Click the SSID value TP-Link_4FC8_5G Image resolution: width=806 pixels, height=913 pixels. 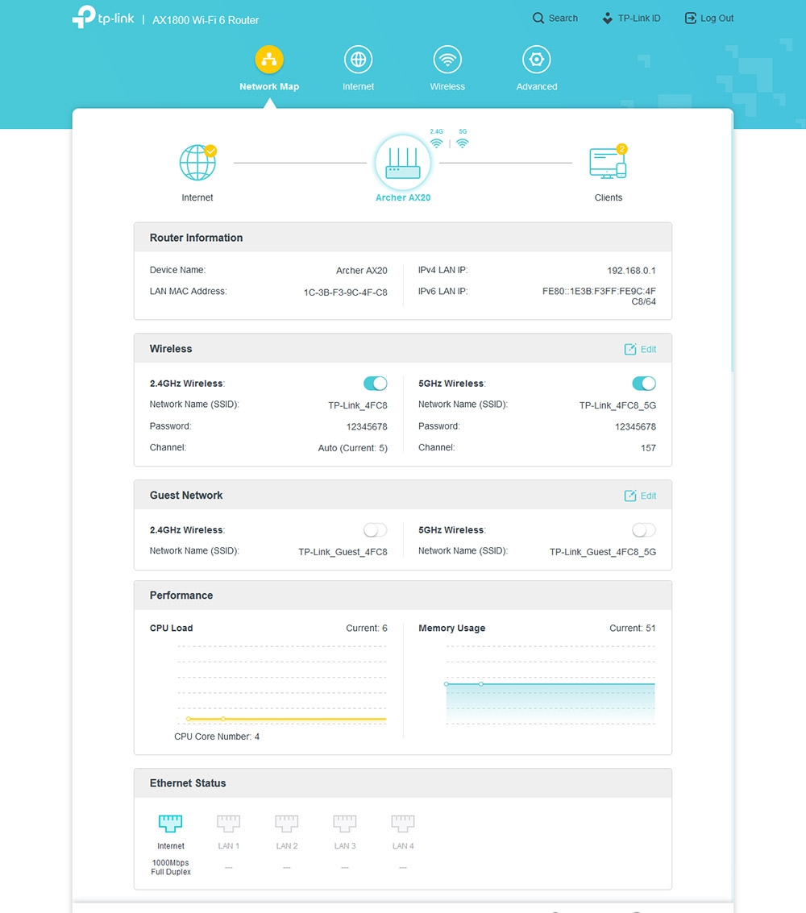[x=618, y=405]
